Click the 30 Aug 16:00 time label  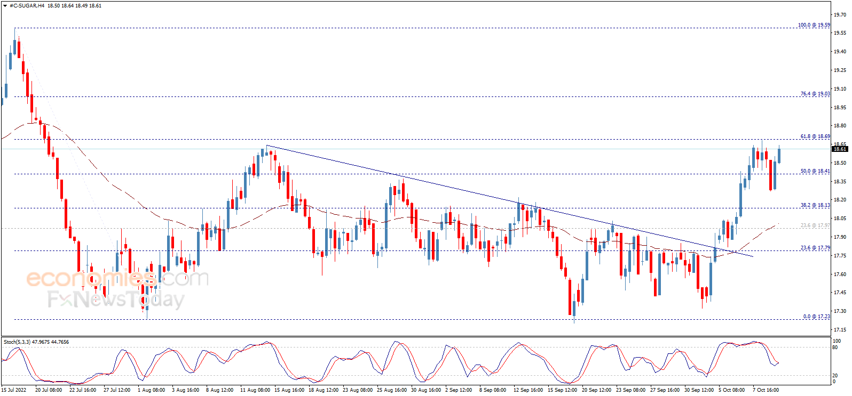coord(426,390)
